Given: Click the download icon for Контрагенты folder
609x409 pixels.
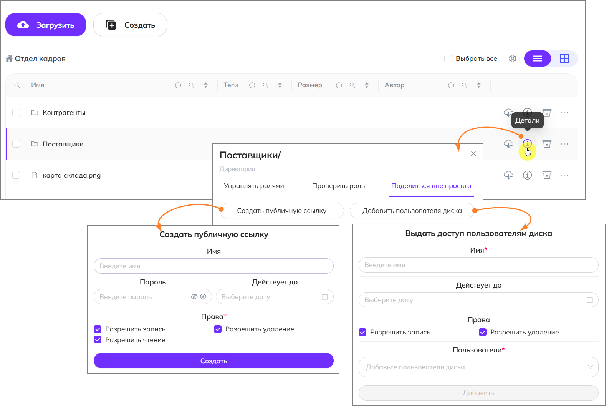Looking at the screenshot, I should [x=508, y=113].
